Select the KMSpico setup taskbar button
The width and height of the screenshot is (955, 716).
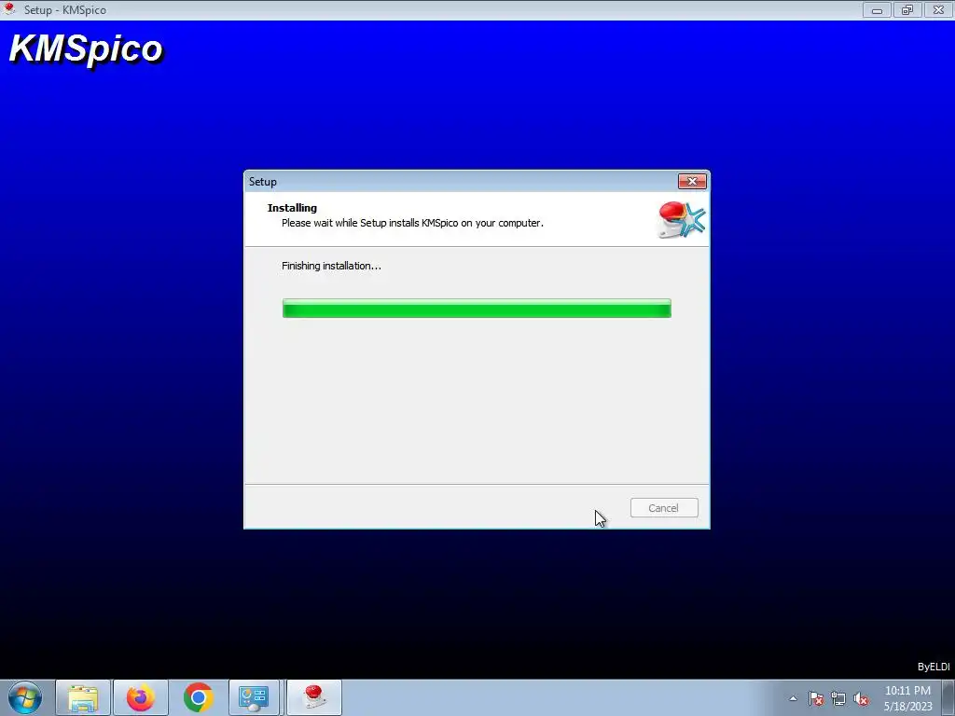tap(314, 697)
